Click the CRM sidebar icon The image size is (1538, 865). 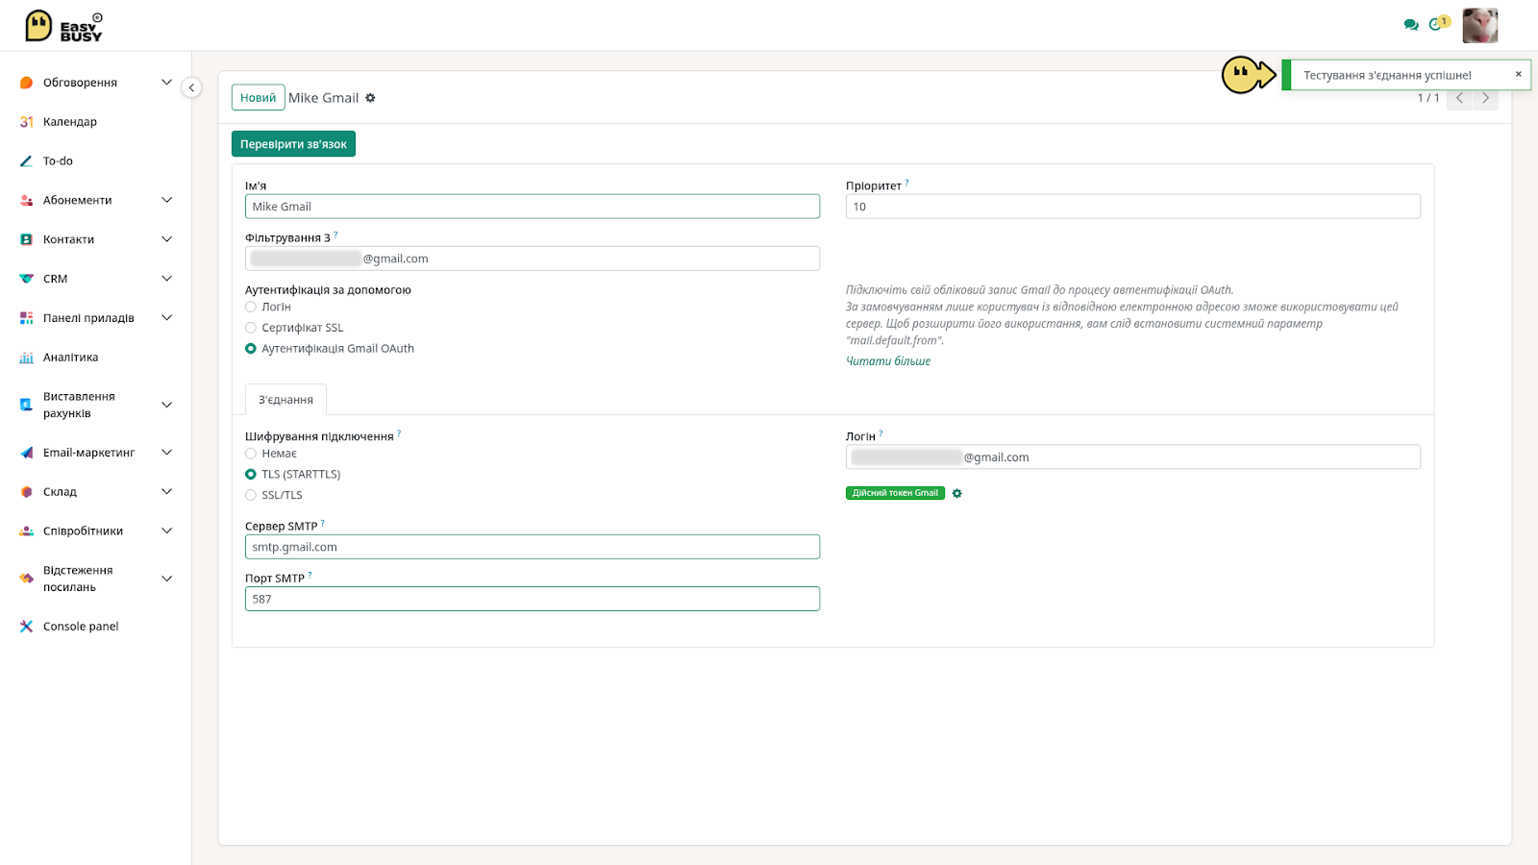point(27,279)
